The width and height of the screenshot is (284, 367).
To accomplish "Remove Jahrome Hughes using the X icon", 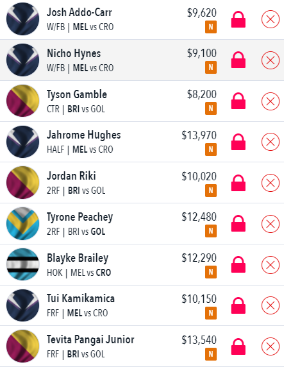I will click(270, 142).
